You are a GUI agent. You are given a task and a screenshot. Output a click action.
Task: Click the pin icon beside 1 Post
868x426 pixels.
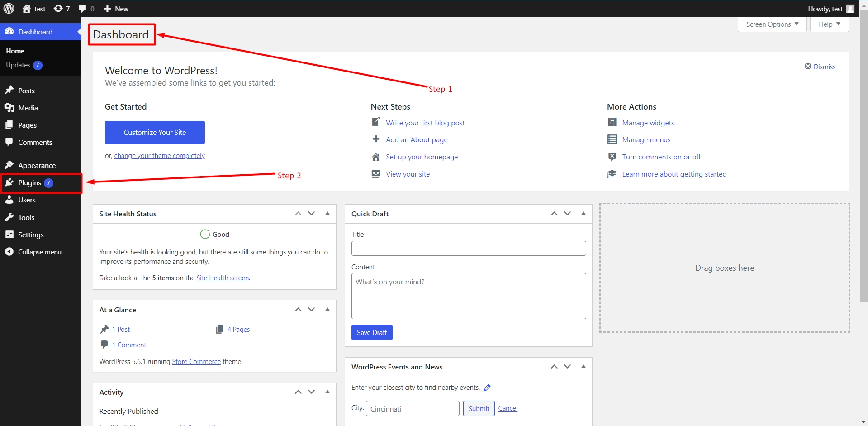pos(104,329)
